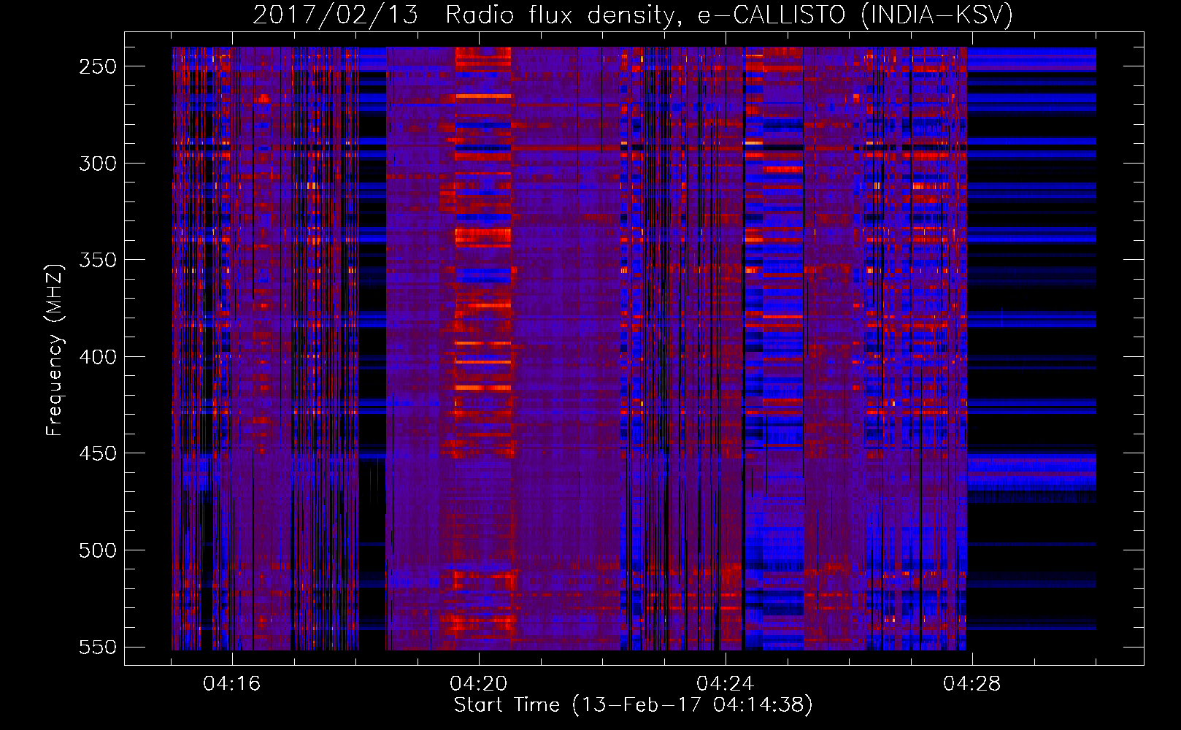The height and width of the screenshot is (730, 1181).
Task: Click the 04:28 time tick label
Action: tap(972, 683)
